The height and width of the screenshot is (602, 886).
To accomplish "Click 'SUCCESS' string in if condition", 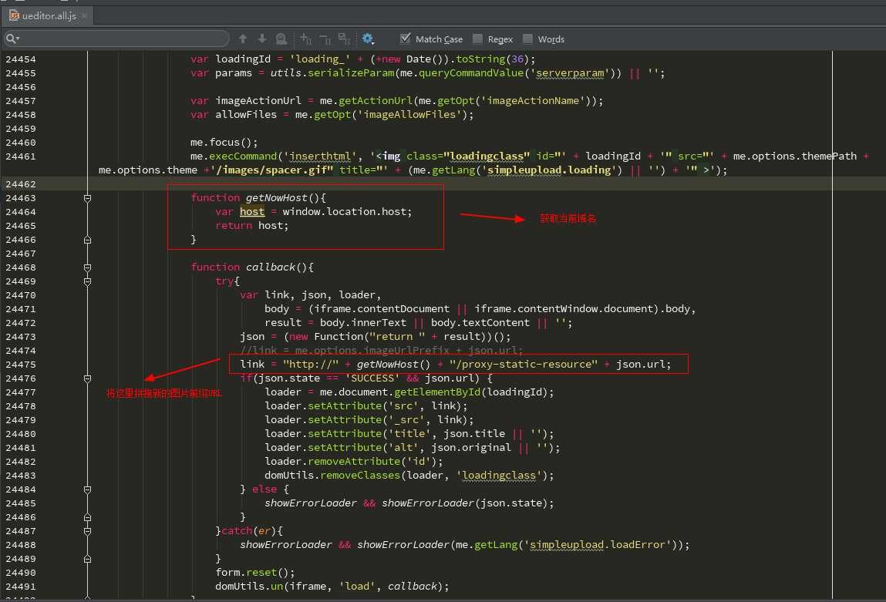I will (x=372, y=378).
